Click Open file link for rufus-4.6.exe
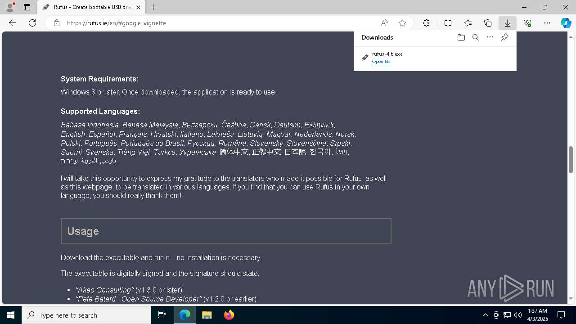576x324 pixels. click(x=381, y=62)
